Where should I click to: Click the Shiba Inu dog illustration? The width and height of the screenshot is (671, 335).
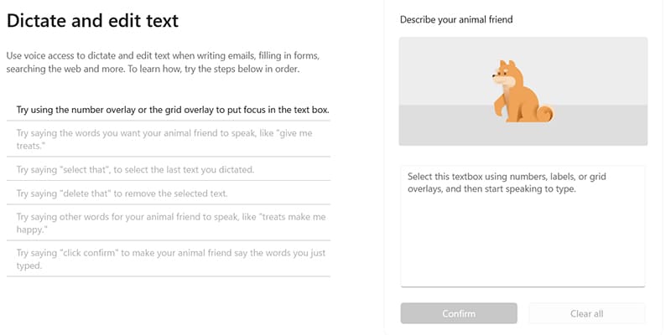click(518, 96)
